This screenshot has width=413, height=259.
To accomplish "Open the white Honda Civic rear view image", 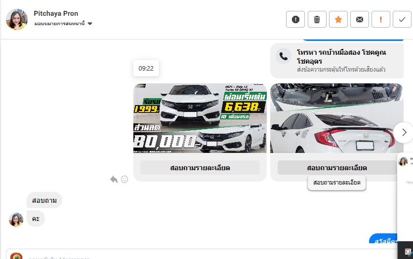I will pos(336,118).
